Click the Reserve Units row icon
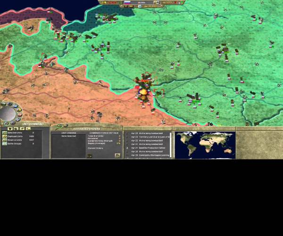 point(5,140)
